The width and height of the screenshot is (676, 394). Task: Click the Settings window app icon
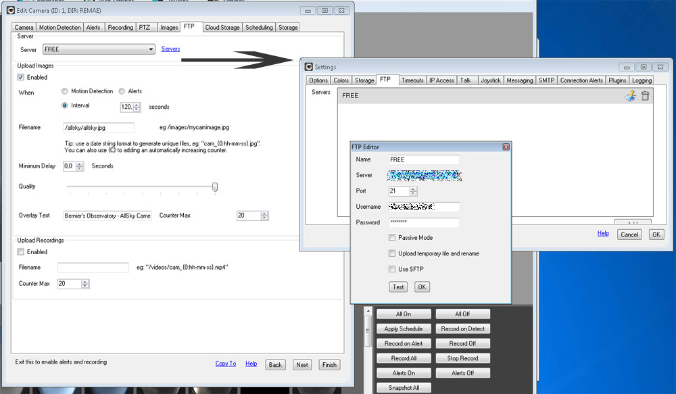coord(309,67)
